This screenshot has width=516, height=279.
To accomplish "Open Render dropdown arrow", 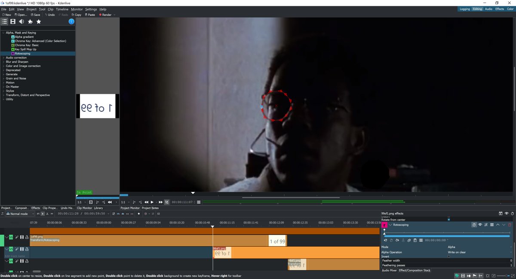I will pyautogui.click(x=114, y=15).
